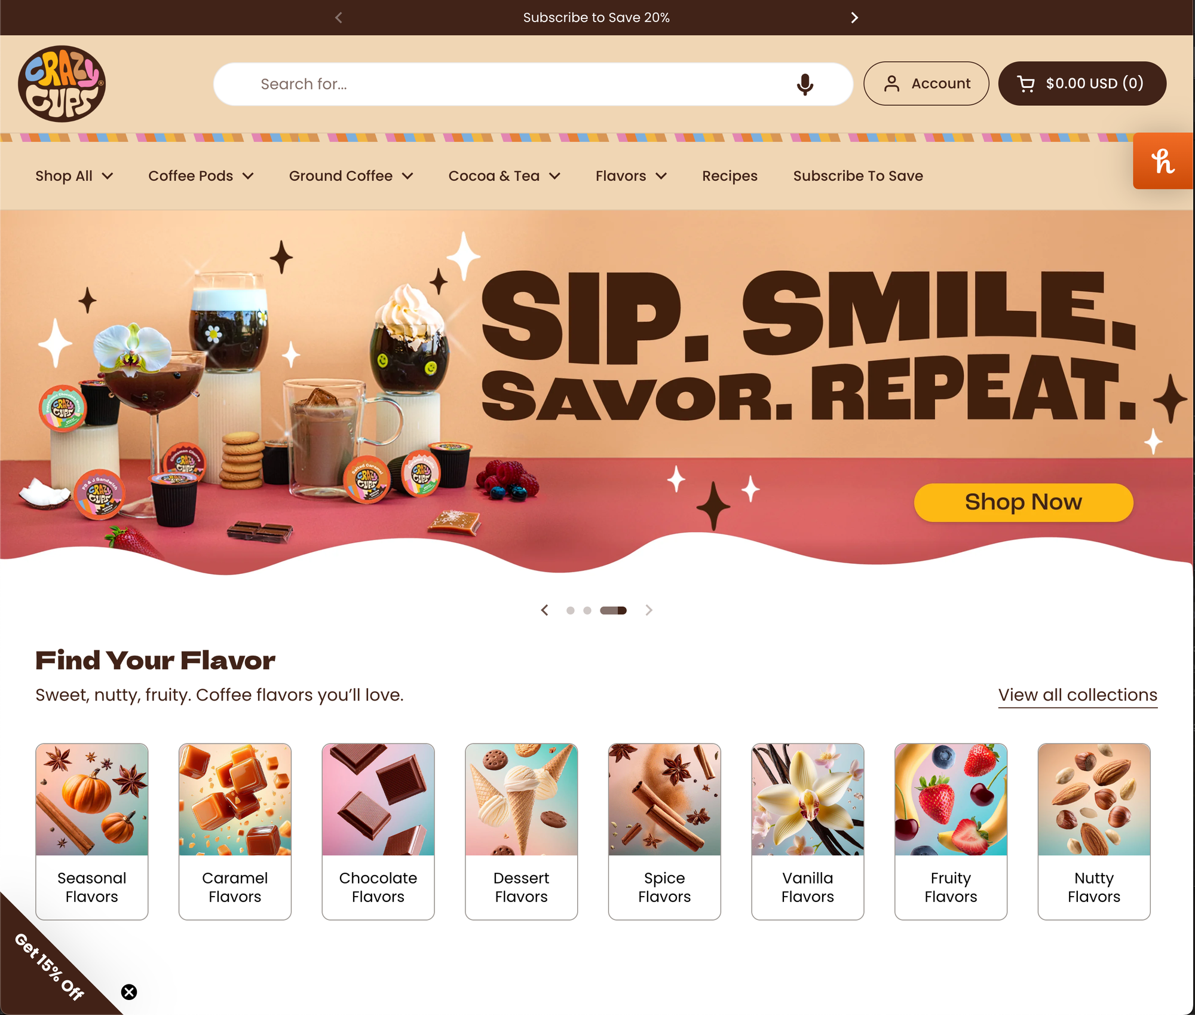
Task: Follow the View all collections link
Action: 1078,695
